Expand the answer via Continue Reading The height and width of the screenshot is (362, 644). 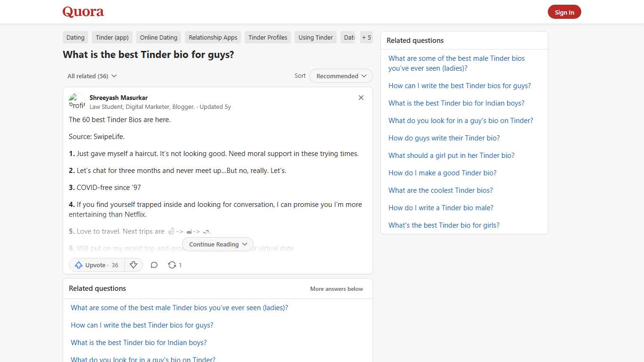click(x=217, y=244)
